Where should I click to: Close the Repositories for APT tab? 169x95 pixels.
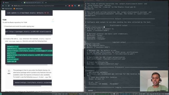[43, 3]
